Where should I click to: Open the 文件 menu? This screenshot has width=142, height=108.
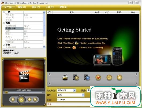point(8,7)
